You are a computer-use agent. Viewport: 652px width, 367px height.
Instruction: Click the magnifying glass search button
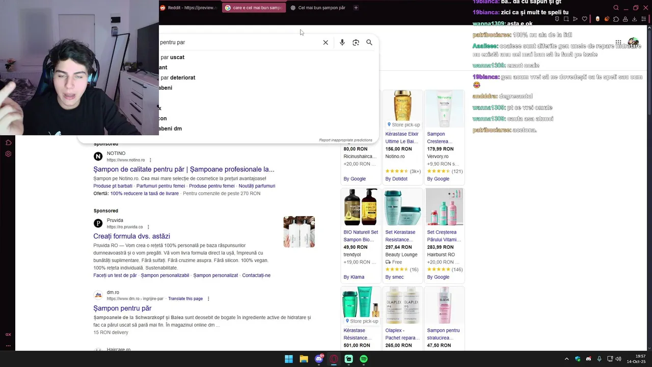coord(369,42)
